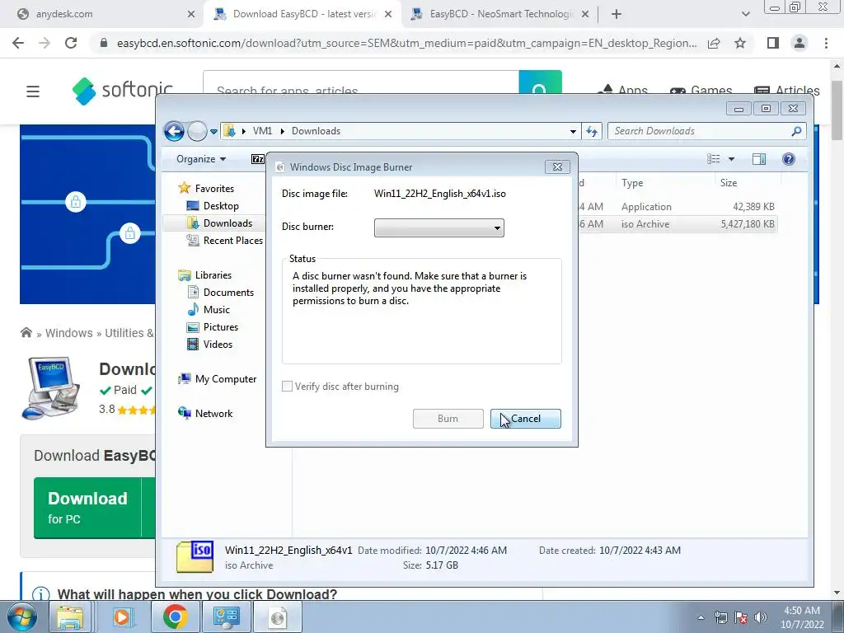
Task: Click the Chrome taskbar icon
Action: tap(175, 617)
